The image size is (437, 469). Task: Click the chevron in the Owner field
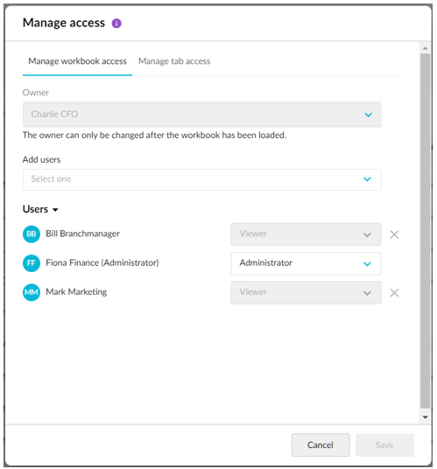click(368, 115)
